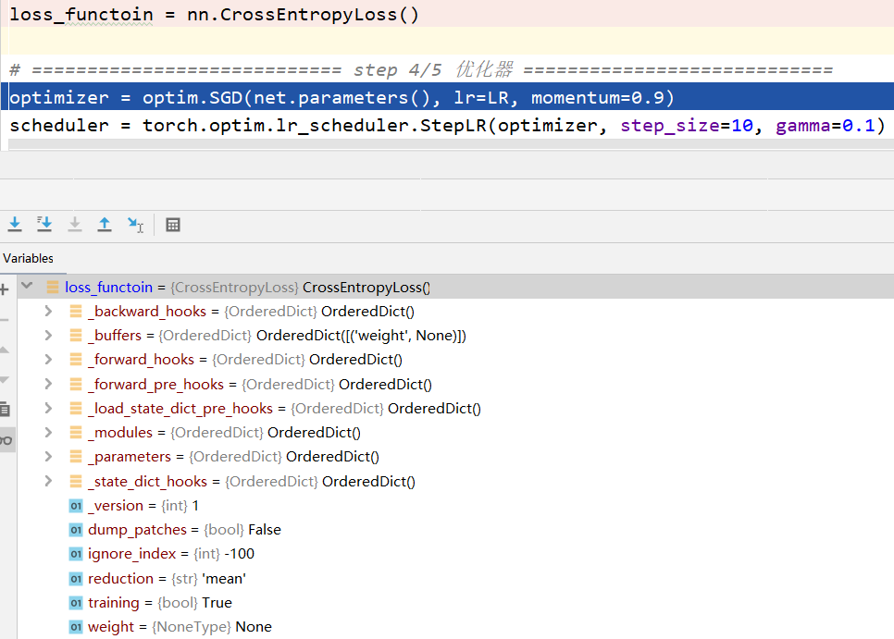This screenshot has height=639, width=894.
Task: Select the dump_patches False row
Action: click(x=455, y=530)
